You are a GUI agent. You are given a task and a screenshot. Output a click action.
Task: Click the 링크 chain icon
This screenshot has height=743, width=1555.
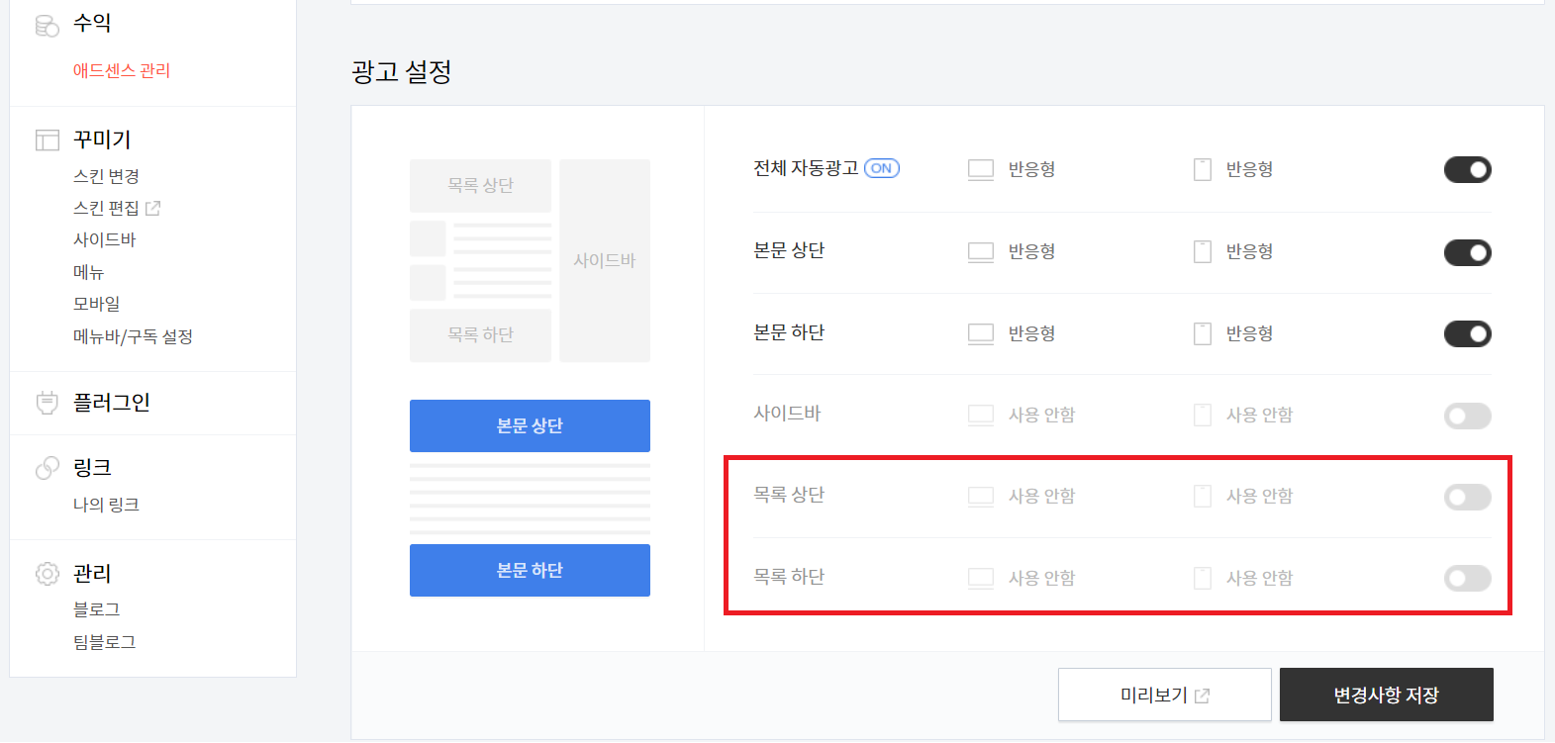click(x=47, y=468)
